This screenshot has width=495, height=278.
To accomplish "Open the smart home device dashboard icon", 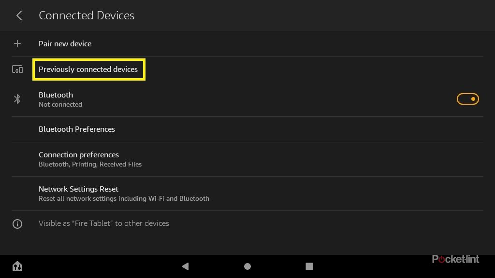I will 17,266.
